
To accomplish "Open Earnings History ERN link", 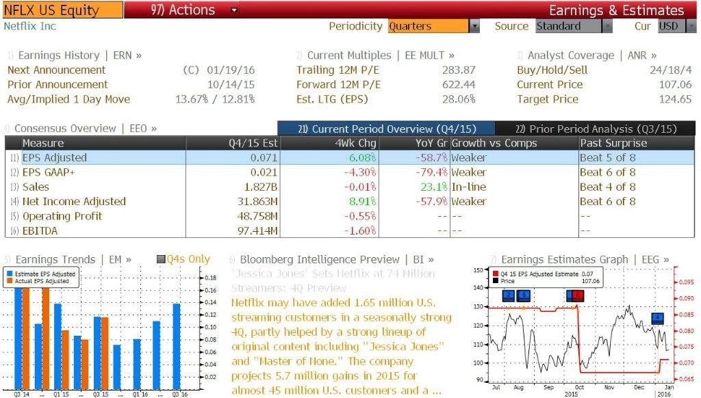I will [79, 55].
